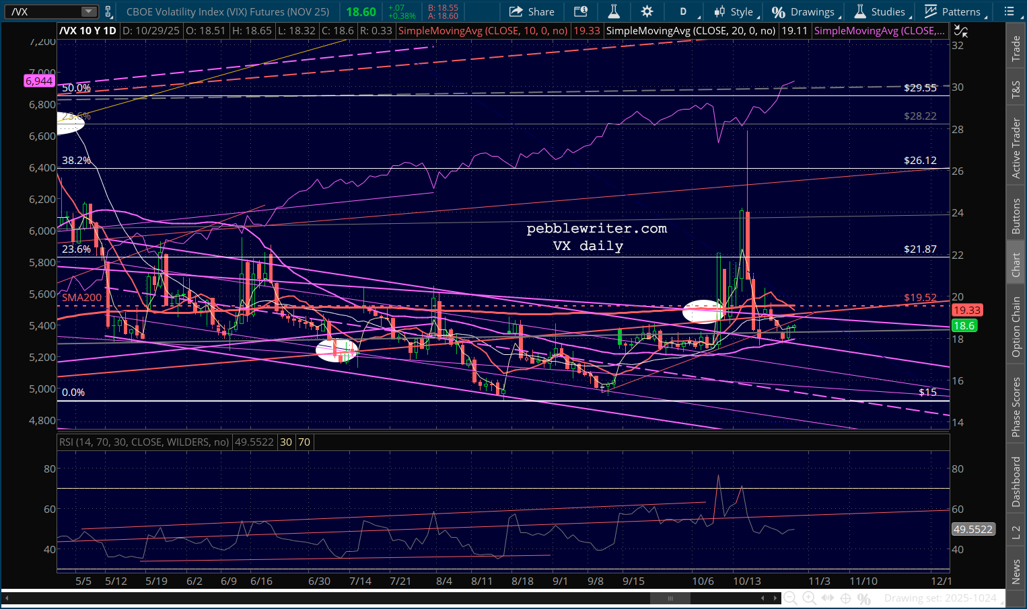
Task: Click the SimpleMovingAvg (CLOSE, 20, 0, no) label
Action: [690, 31]
